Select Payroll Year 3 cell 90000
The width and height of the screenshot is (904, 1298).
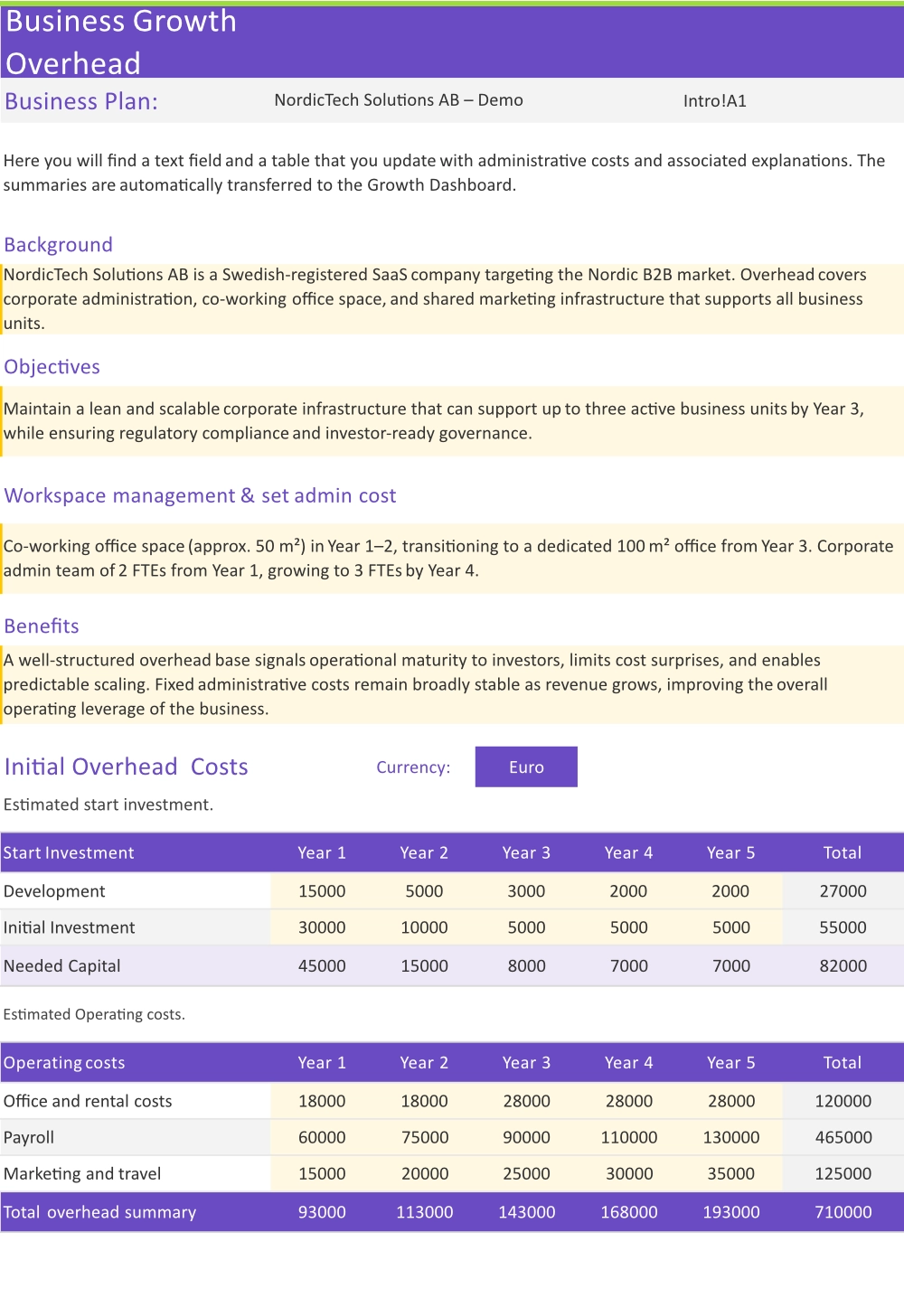tap(526, 1137)
